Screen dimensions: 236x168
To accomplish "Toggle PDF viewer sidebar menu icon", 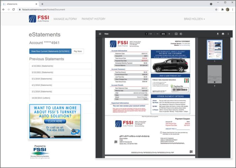I will 100,34.
